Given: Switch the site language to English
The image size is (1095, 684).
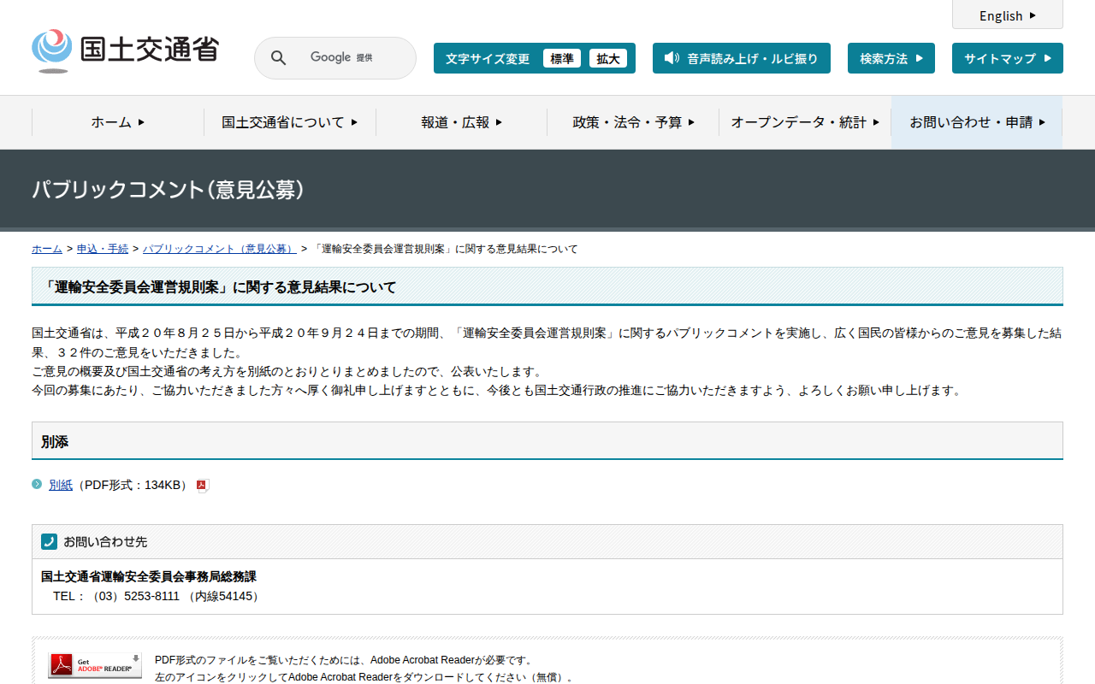Looking at the screenshot, I should pyautogui.click(x=1008, y=15).
